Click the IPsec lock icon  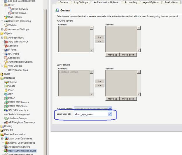tap(6, 90)
